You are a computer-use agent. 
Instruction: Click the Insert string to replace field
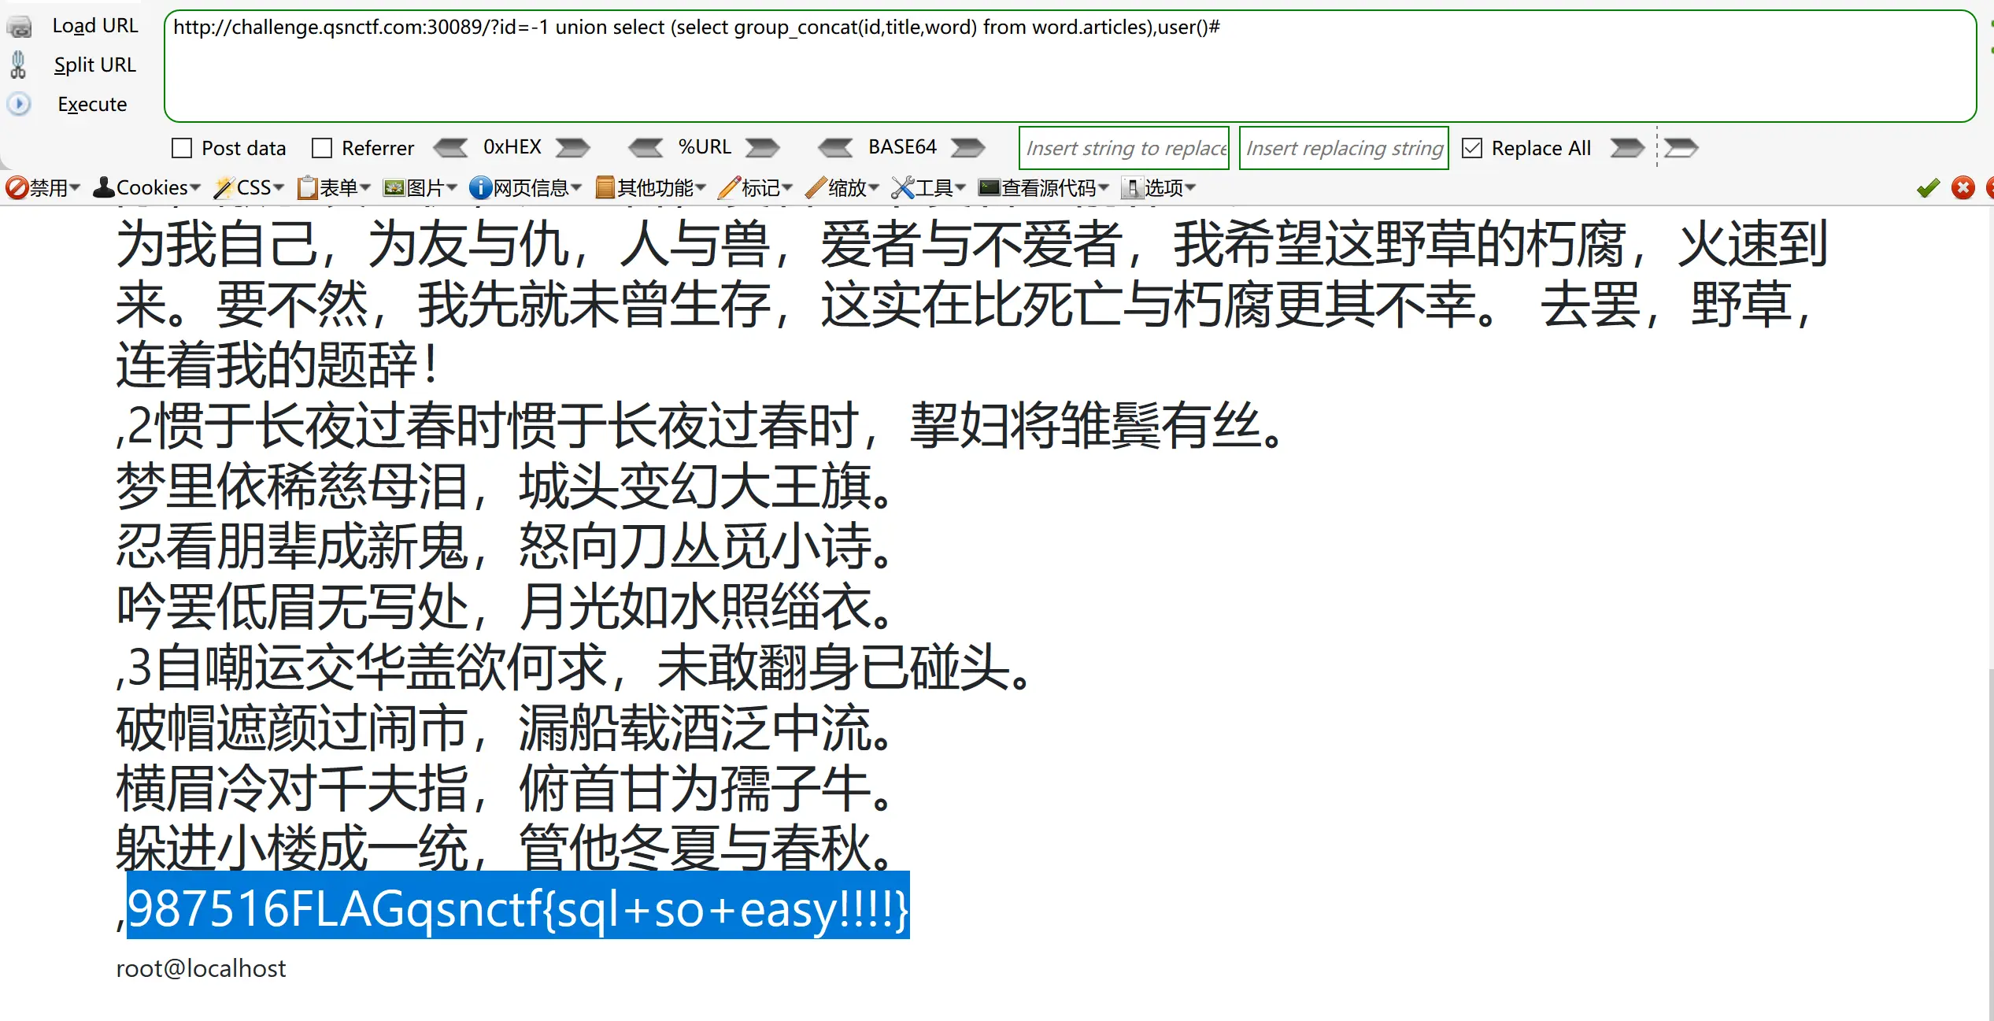click(1123, 148)
